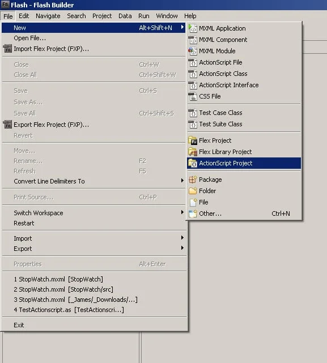
Task: Click the new Folder icon
Action: pyautogui.click(x=193, y=191)
